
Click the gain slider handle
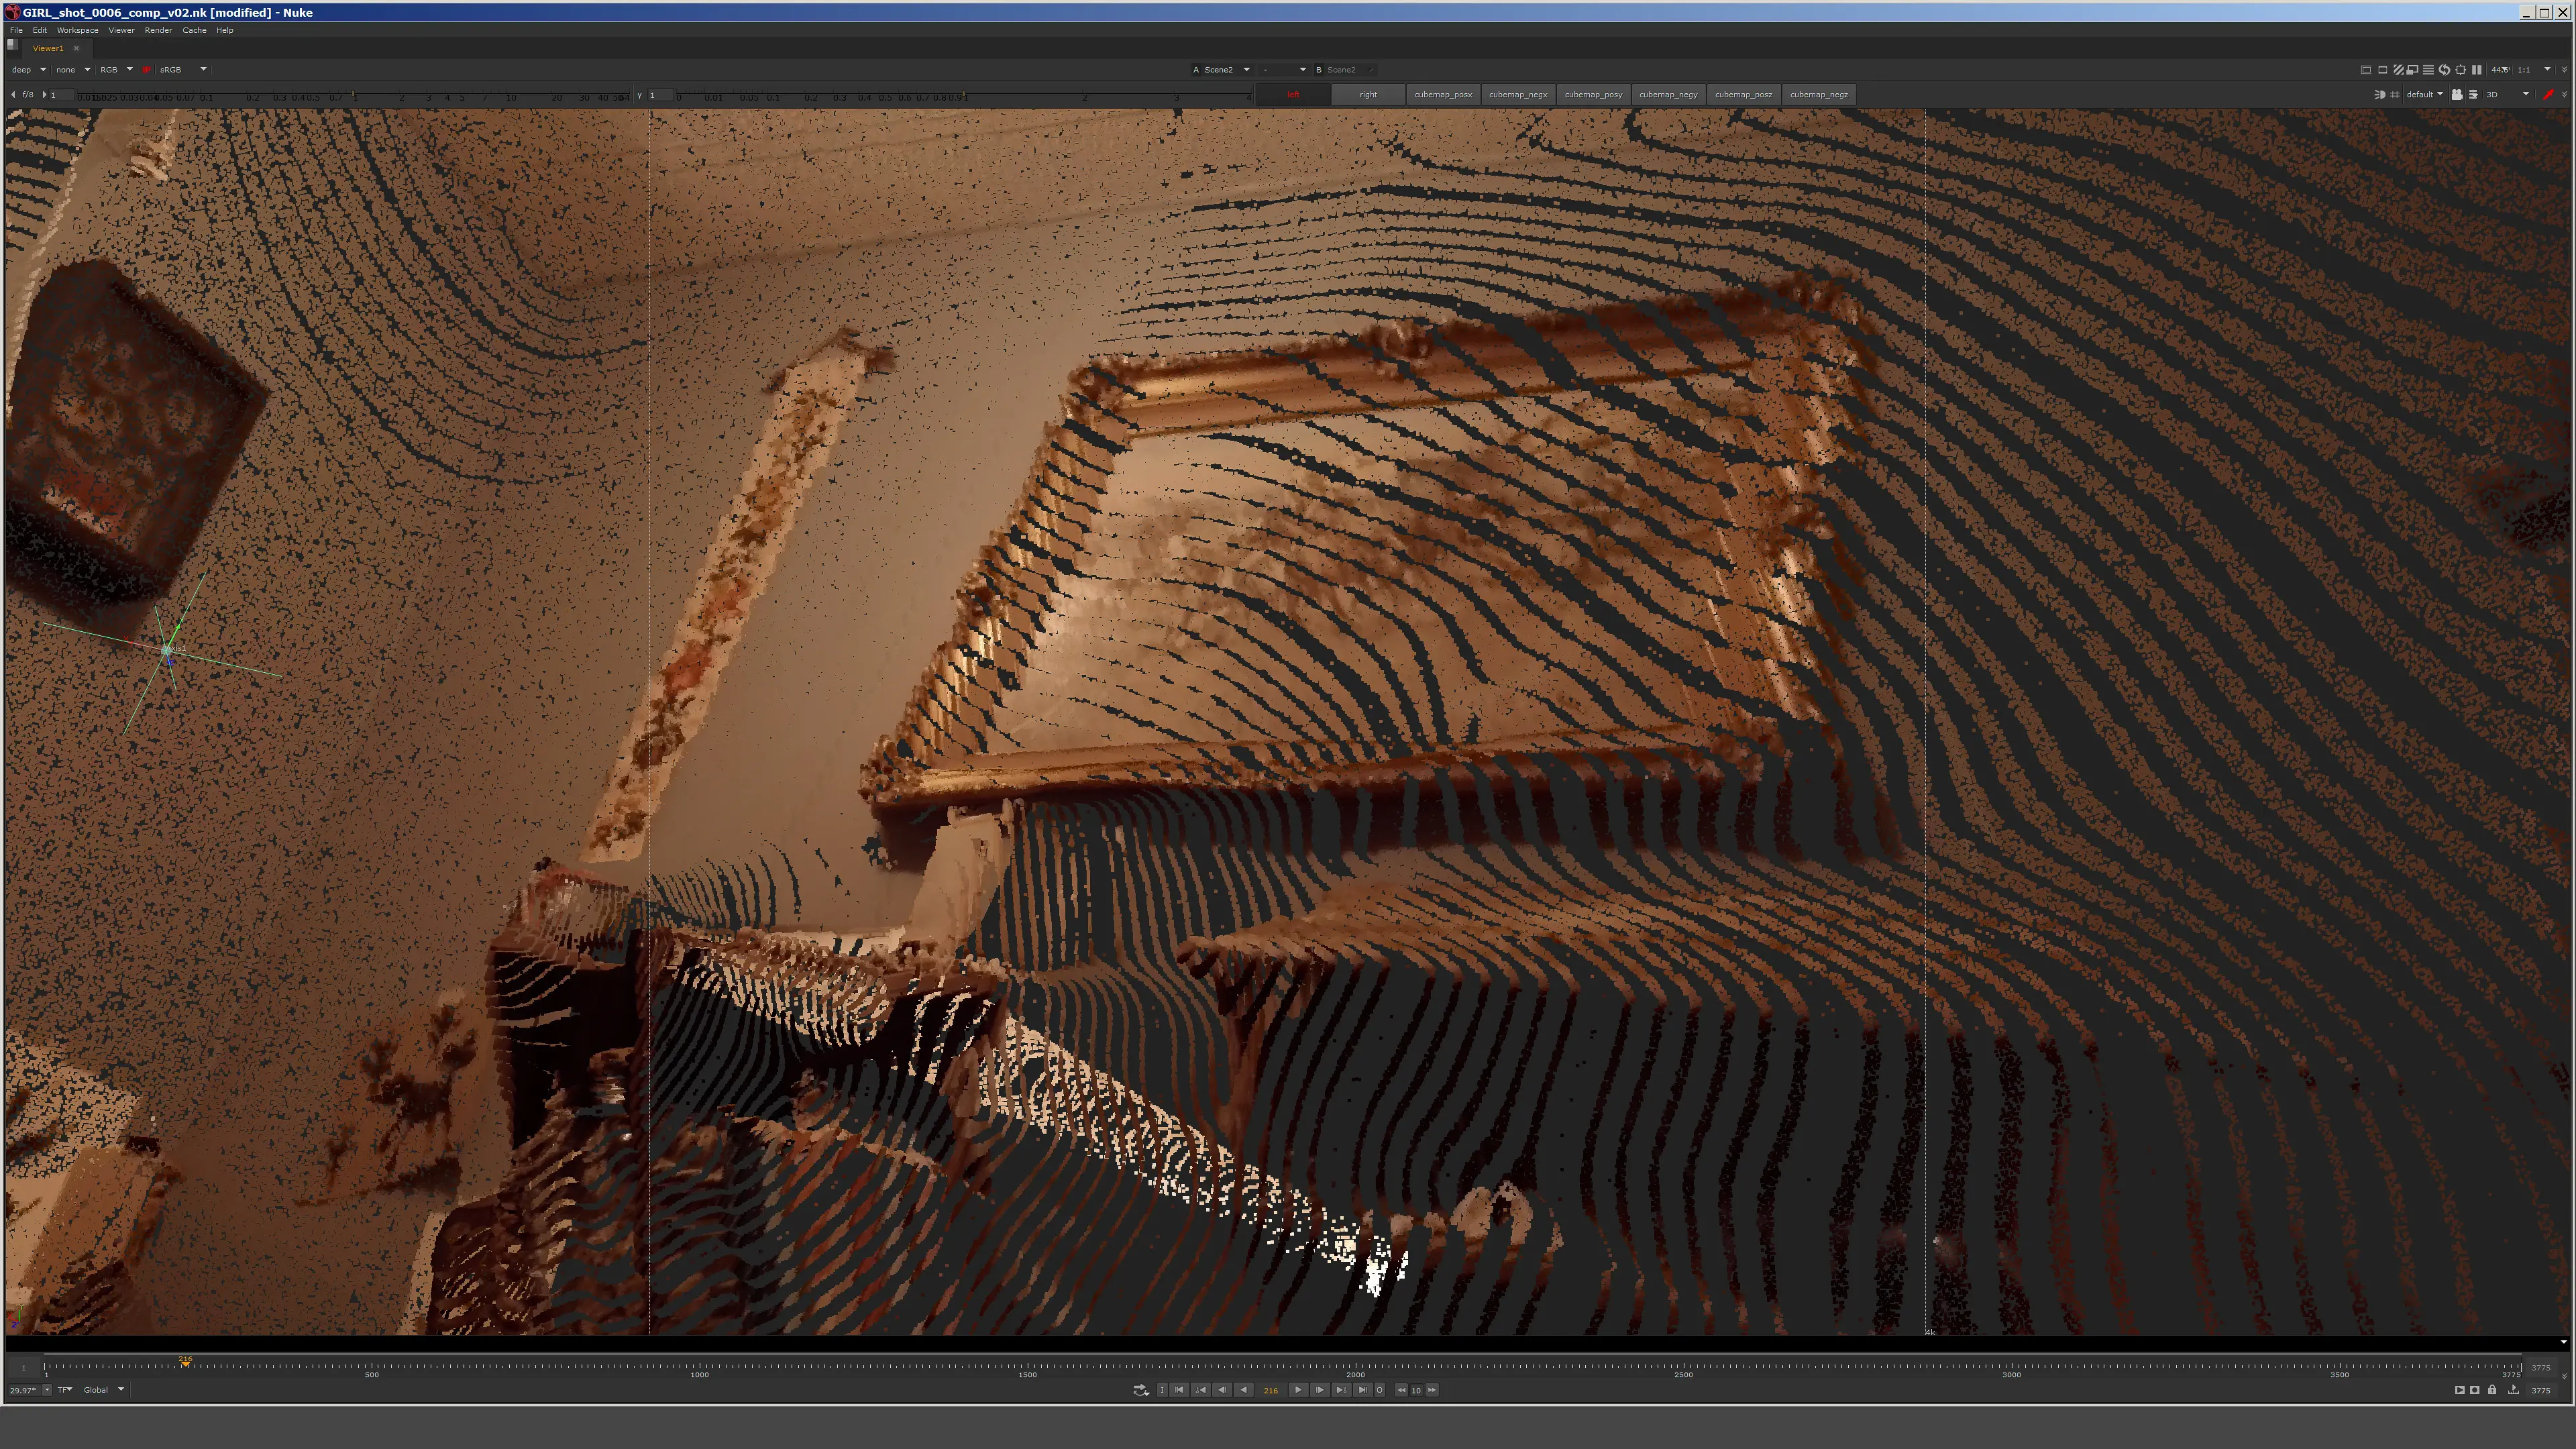click(x=353, y=94)
